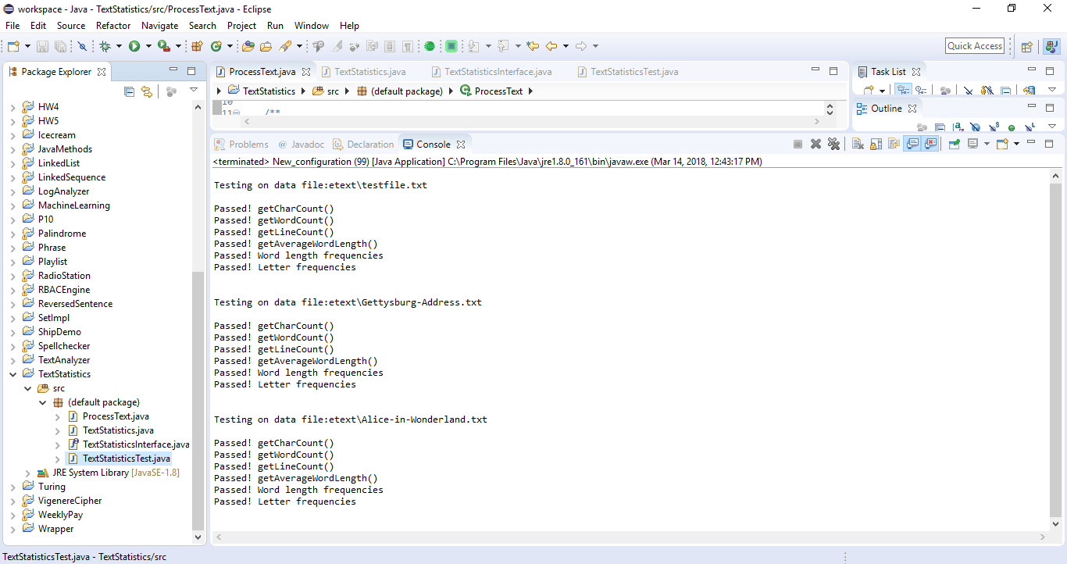Click the New Java Package icon
1067x564 pixels.
pyautogui.click(x=197, y=46)
